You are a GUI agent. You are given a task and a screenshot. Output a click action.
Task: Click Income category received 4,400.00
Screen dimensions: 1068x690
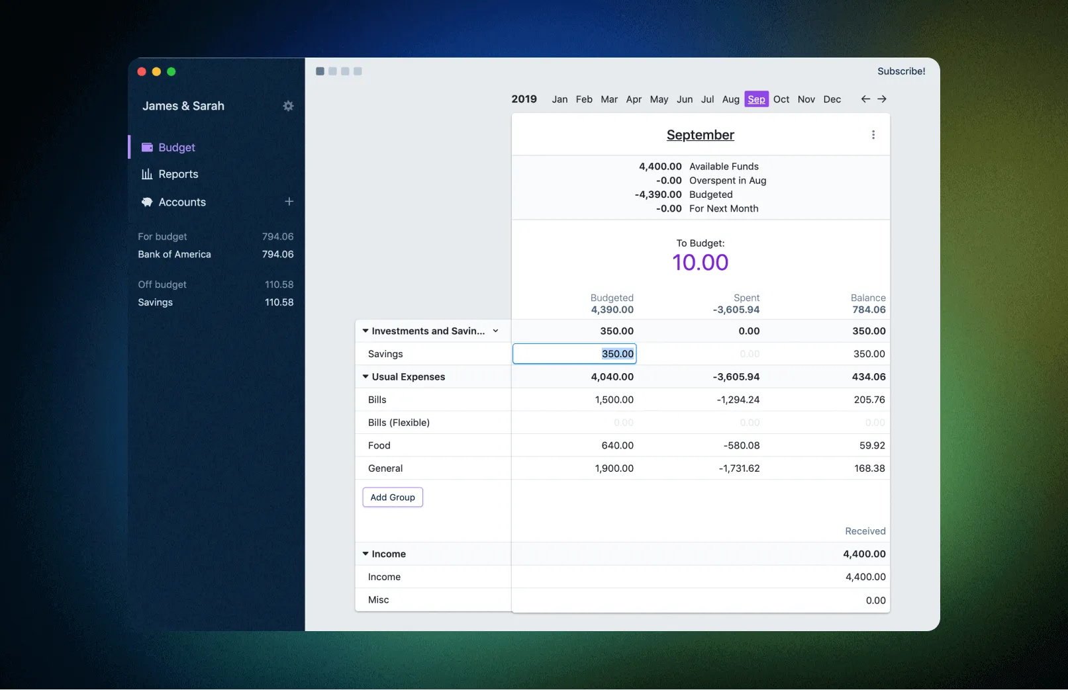pos(865,577)
